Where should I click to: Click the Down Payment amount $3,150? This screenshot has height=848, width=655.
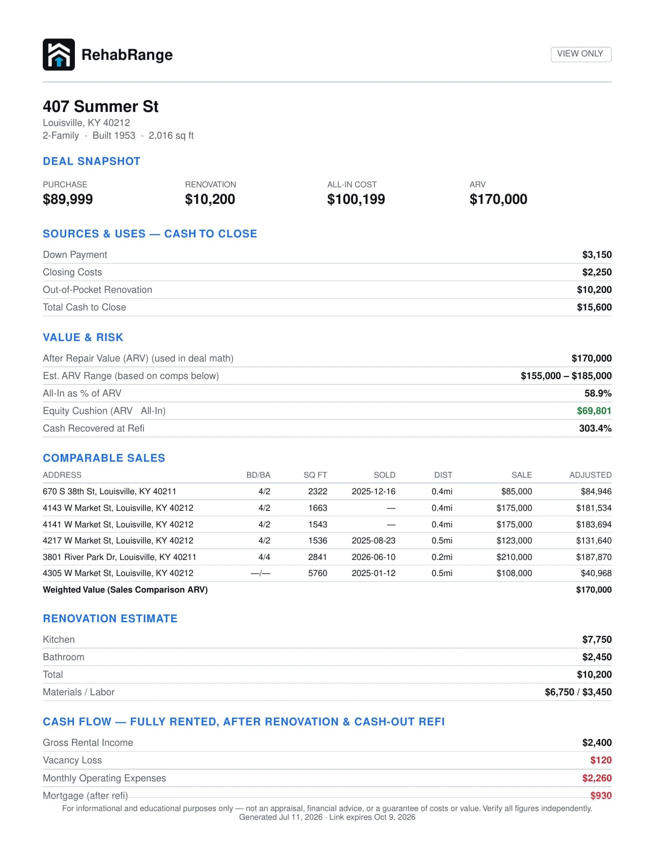coord(597,254)
